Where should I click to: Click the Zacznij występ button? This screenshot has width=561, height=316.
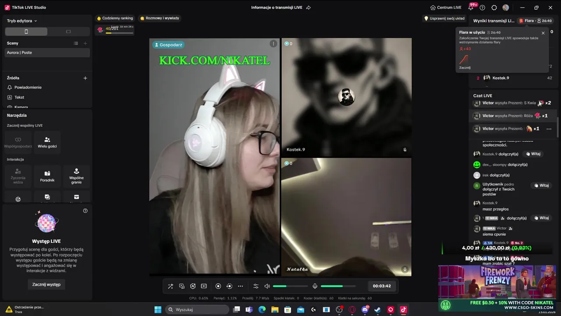click(x=46, y=284)
